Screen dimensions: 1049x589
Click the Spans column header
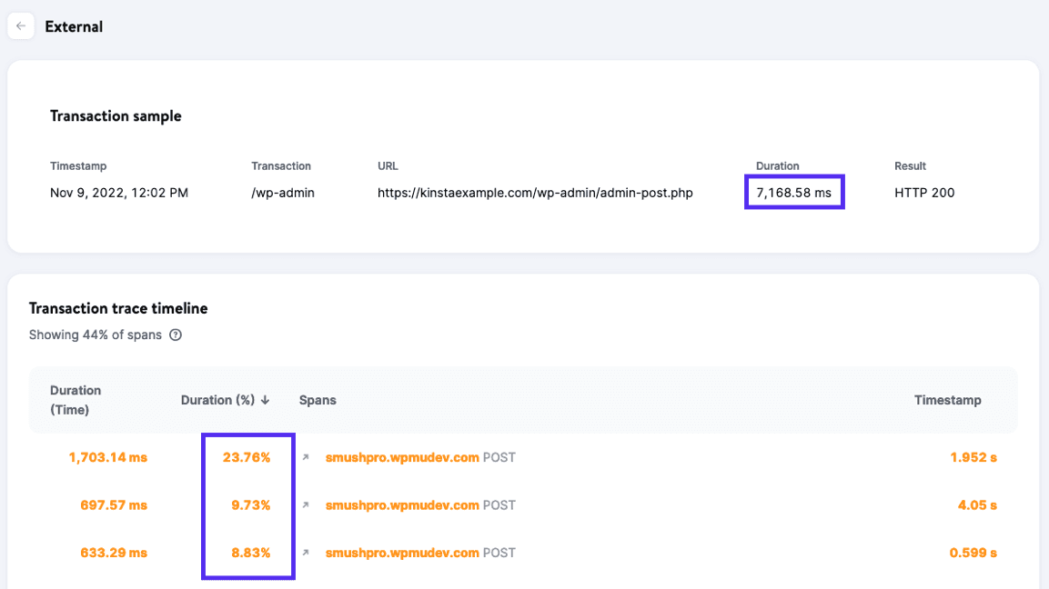318,400
